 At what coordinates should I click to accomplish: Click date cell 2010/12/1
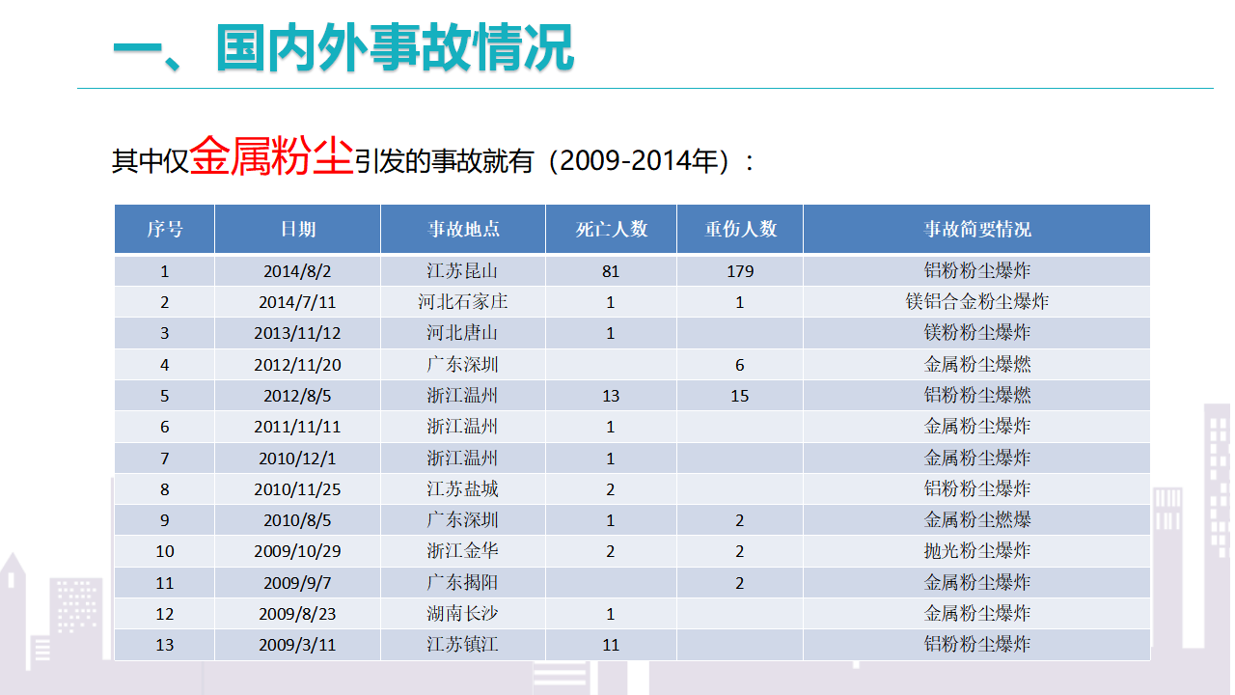click(298, 458)
